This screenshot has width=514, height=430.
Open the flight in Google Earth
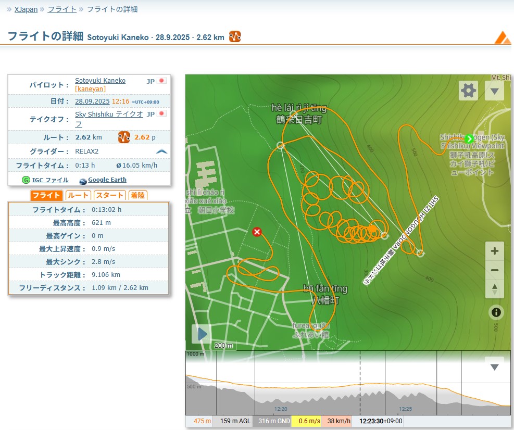107,180
